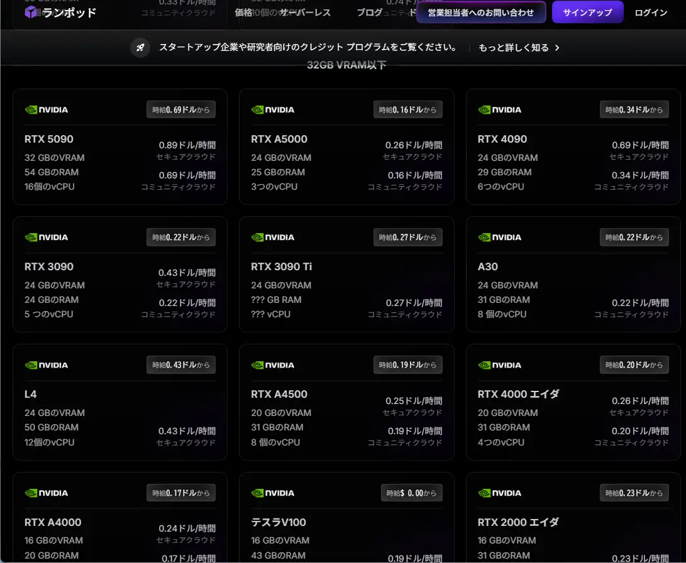Click the 時給0.17ドルから badge on RTX A4000

coord(181,493)
